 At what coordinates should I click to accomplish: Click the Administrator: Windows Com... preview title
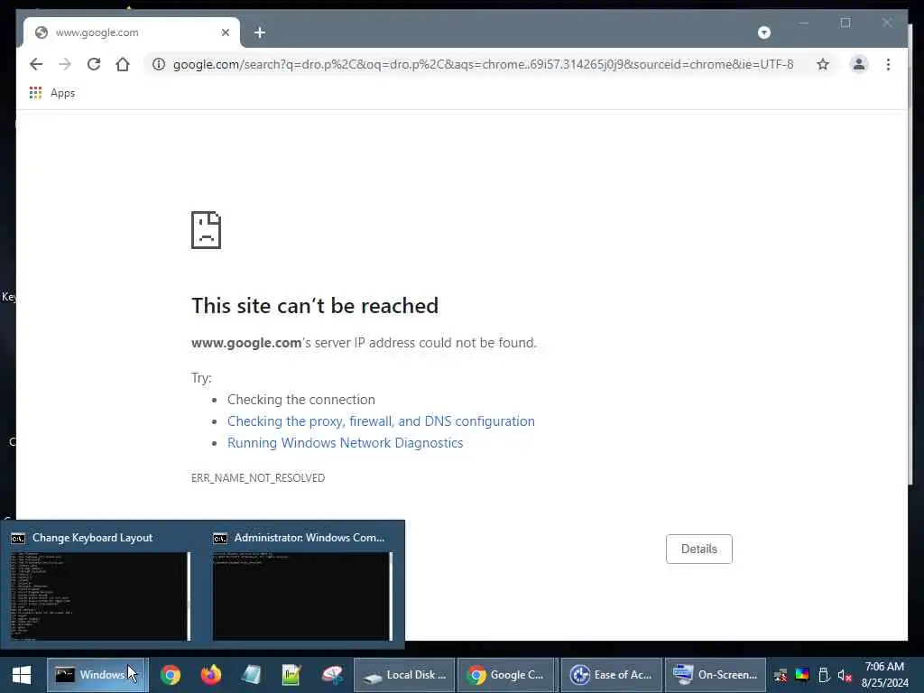(310, 538)
